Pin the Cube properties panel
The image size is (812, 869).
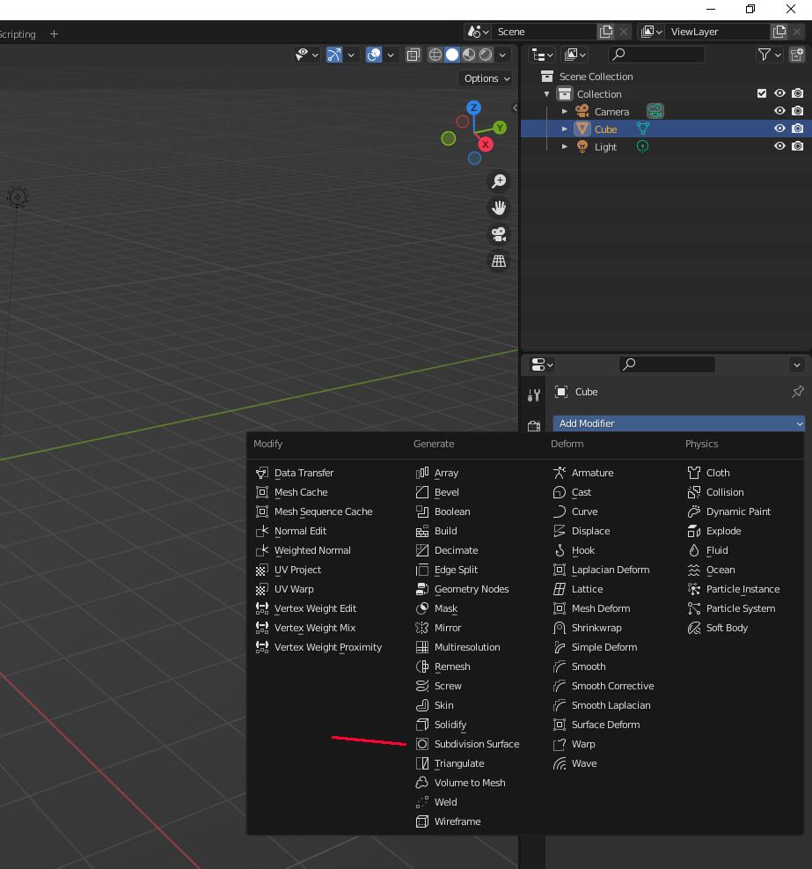pos(797,392)
